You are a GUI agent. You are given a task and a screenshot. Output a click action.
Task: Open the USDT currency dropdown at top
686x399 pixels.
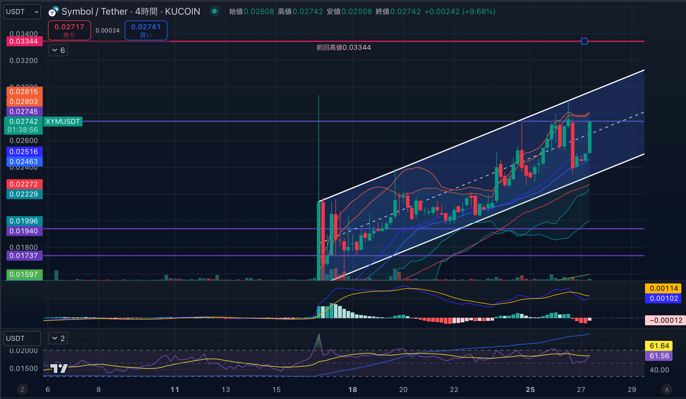pyautogui.click(x=22, y=12)
